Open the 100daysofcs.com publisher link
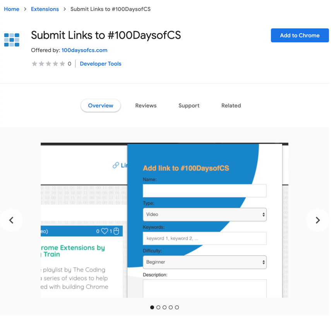Image resolution: width=331 pixels, height=316 pixels. click(84, 50)
